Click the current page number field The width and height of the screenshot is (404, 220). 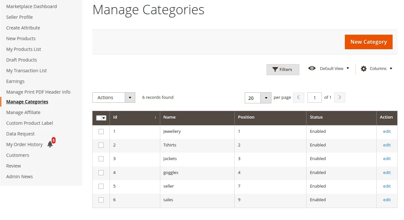click(314, 98)
